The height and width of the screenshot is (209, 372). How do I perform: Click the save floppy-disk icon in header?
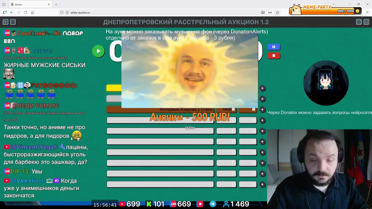pyautogui.click(x=13, y=22)
